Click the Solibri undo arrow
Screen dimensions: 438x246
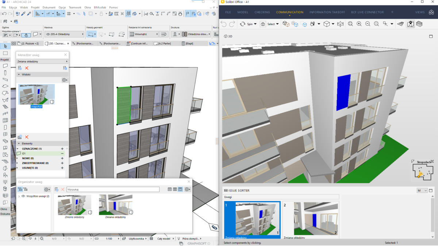pyautogui.click(x=223, y=24)
